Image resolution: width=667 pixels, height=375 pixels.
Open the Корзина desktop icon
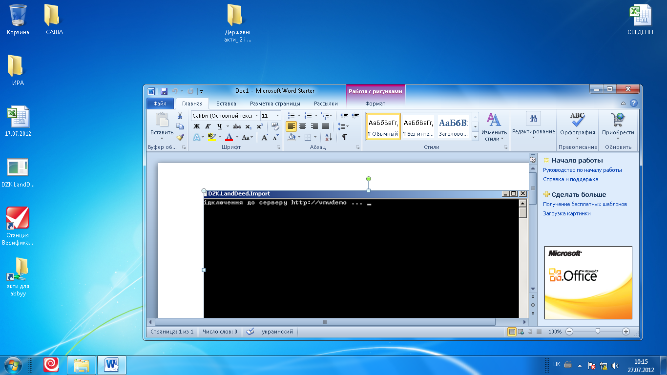(18, 20)
